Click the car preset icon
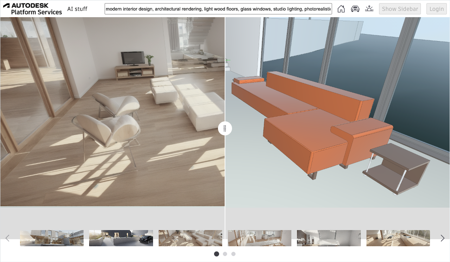The width and height of the screenshot is (450, 262). point(355,9)
